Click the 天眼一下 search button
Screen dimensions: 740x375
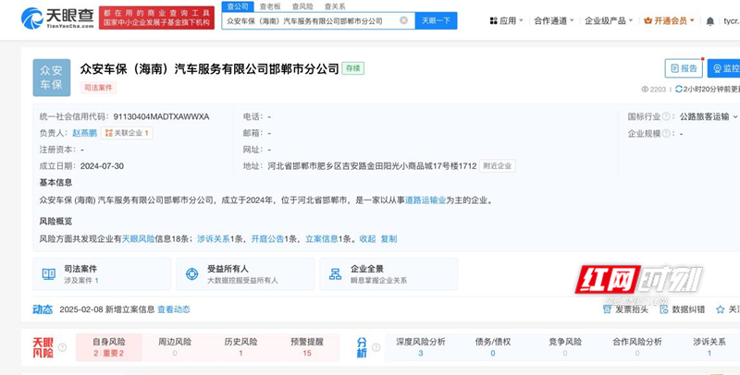point(436,20)
